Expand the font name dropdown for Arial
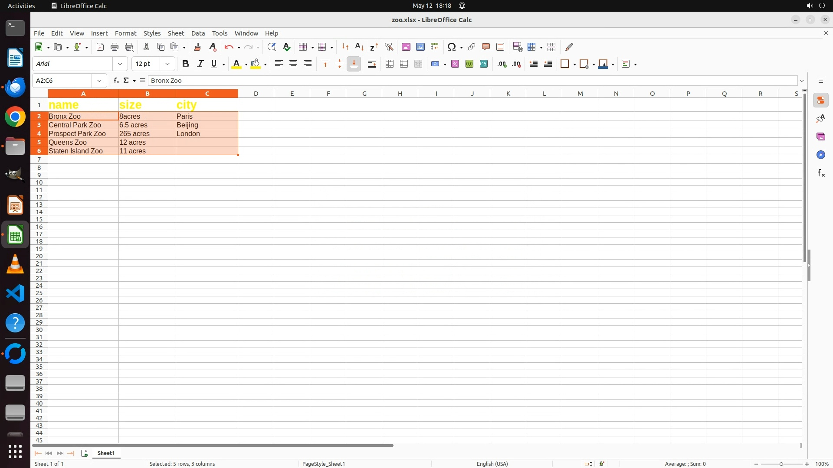 (120, 64)
